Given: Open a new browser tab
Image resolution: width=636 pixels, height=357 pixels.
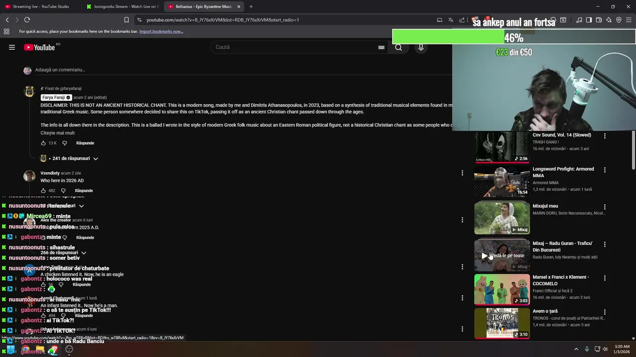Looking at the screenshot, I should [x=251, y=6].
